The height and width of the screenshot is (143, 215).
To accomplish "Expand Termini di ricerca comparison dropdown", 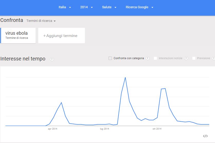I will pyautogui.click(x=41, y=21).
